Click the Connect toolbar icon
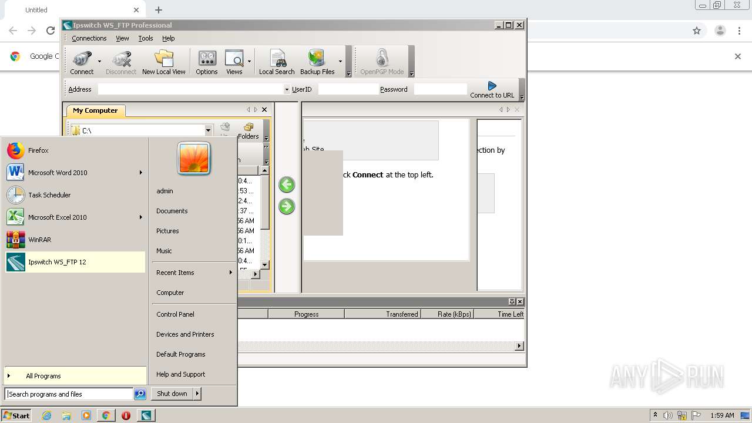752x423 pixels. [82, 62]
